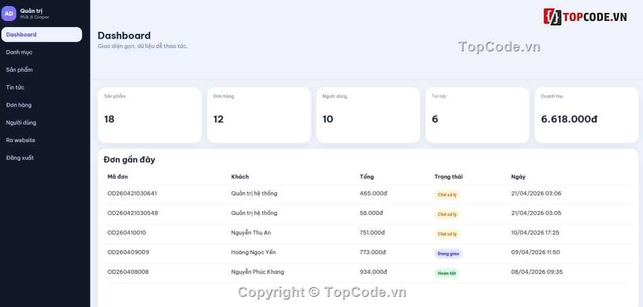Open the Dashboard sidebar item
This screenshot has width=643, height=307.
tap(41, 34)
